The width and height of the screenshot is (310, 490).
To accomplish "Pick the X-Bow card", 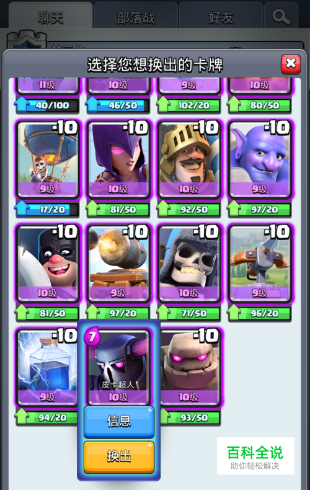I will tap(260, 264).
